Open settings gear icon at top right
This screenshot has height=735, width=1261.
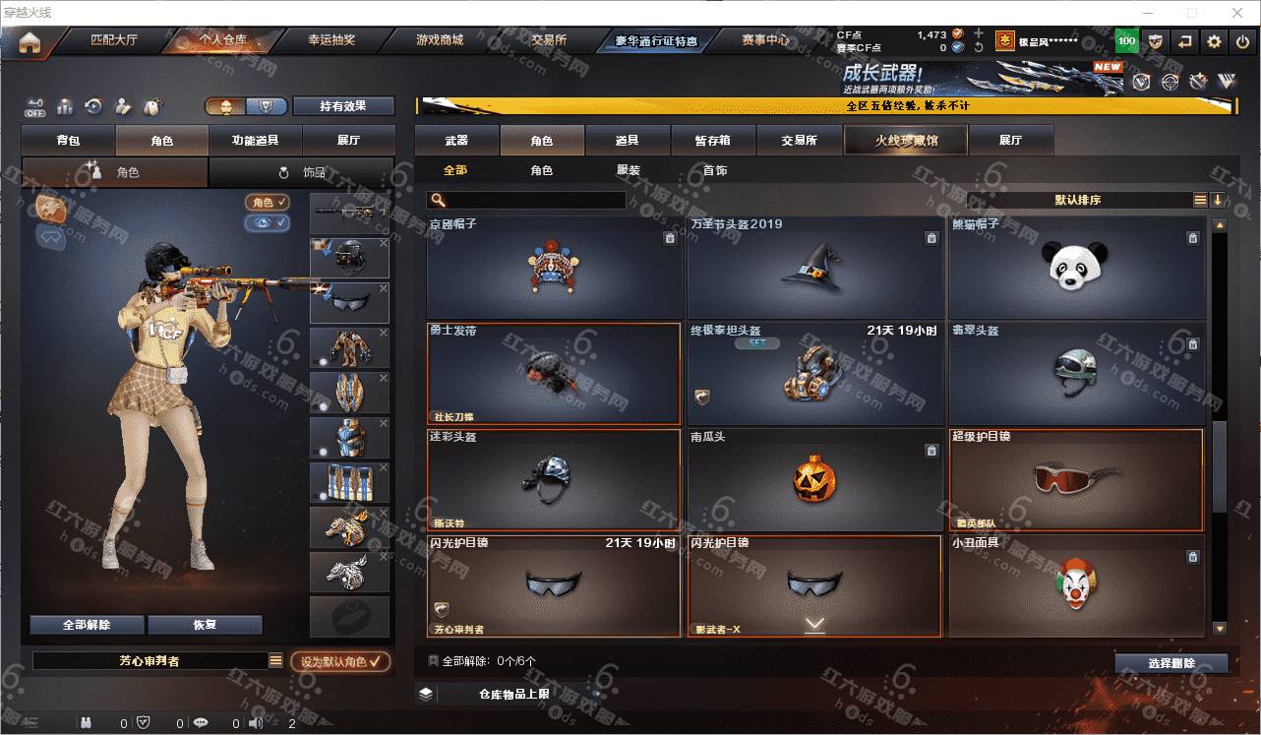(x=1214, y=41)
